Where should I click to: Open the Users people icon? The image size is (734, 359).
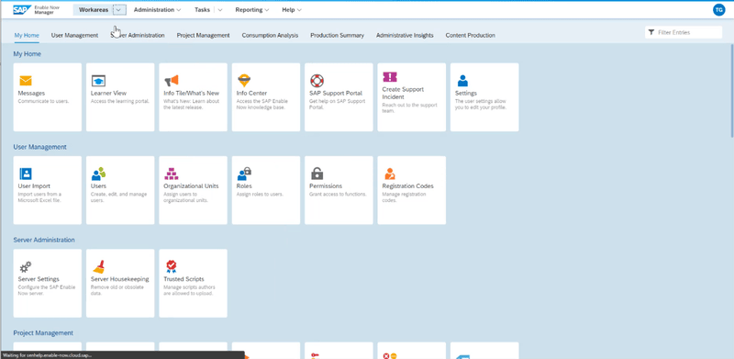pyautogui.click(x=98, y=174)
